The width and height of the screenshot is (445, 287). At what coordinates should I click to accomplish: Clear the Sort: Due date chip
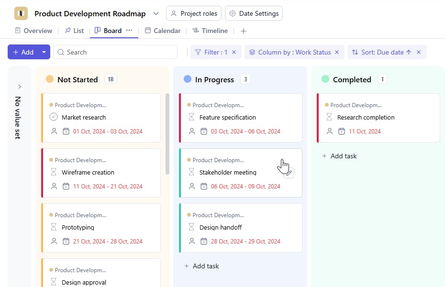pyautogui.click(x=419, y=52)
